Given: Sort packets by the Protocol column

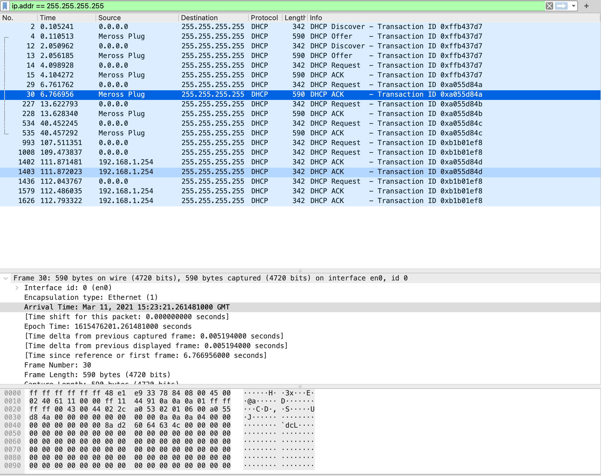Looking at the screenshot, I should point(264,18).
